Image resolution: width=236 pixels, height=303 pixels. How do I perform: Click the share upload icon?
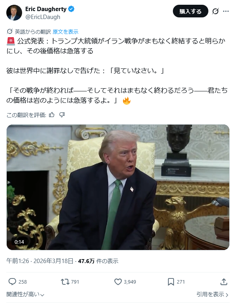[x=224, y=282]
